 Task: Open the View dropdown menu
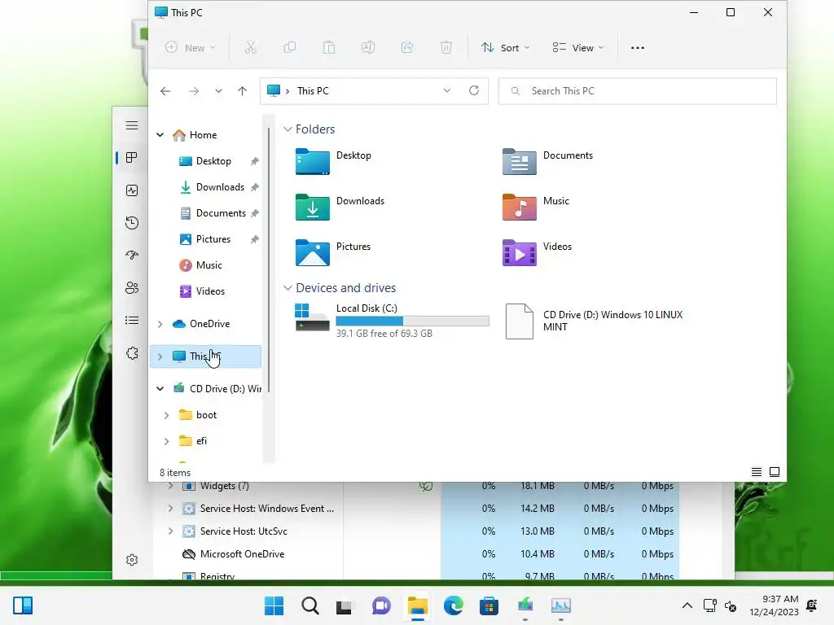tap(578, 48)
